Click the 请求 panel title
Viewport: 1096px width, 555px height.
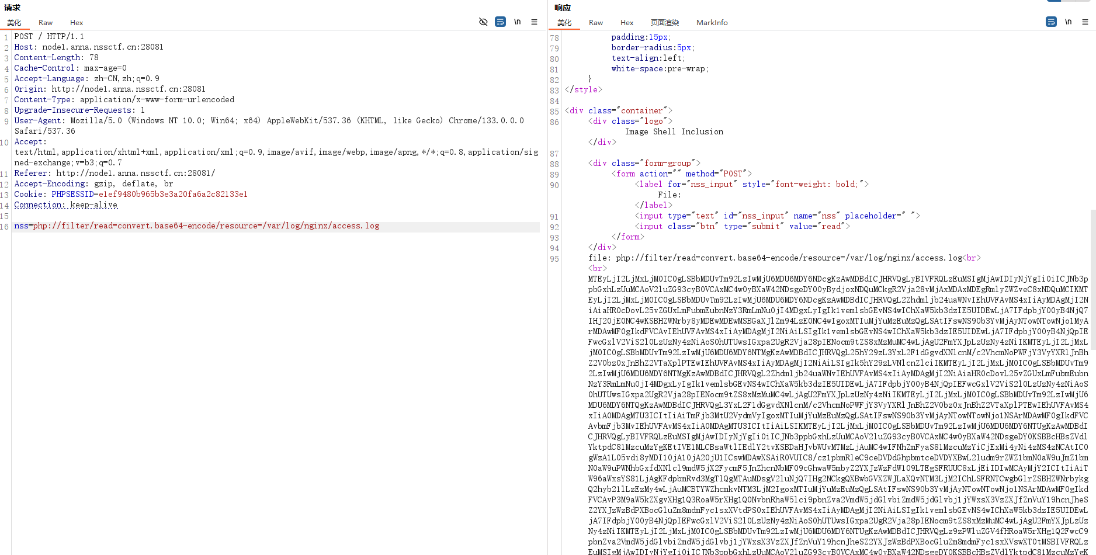pos(12,8)
